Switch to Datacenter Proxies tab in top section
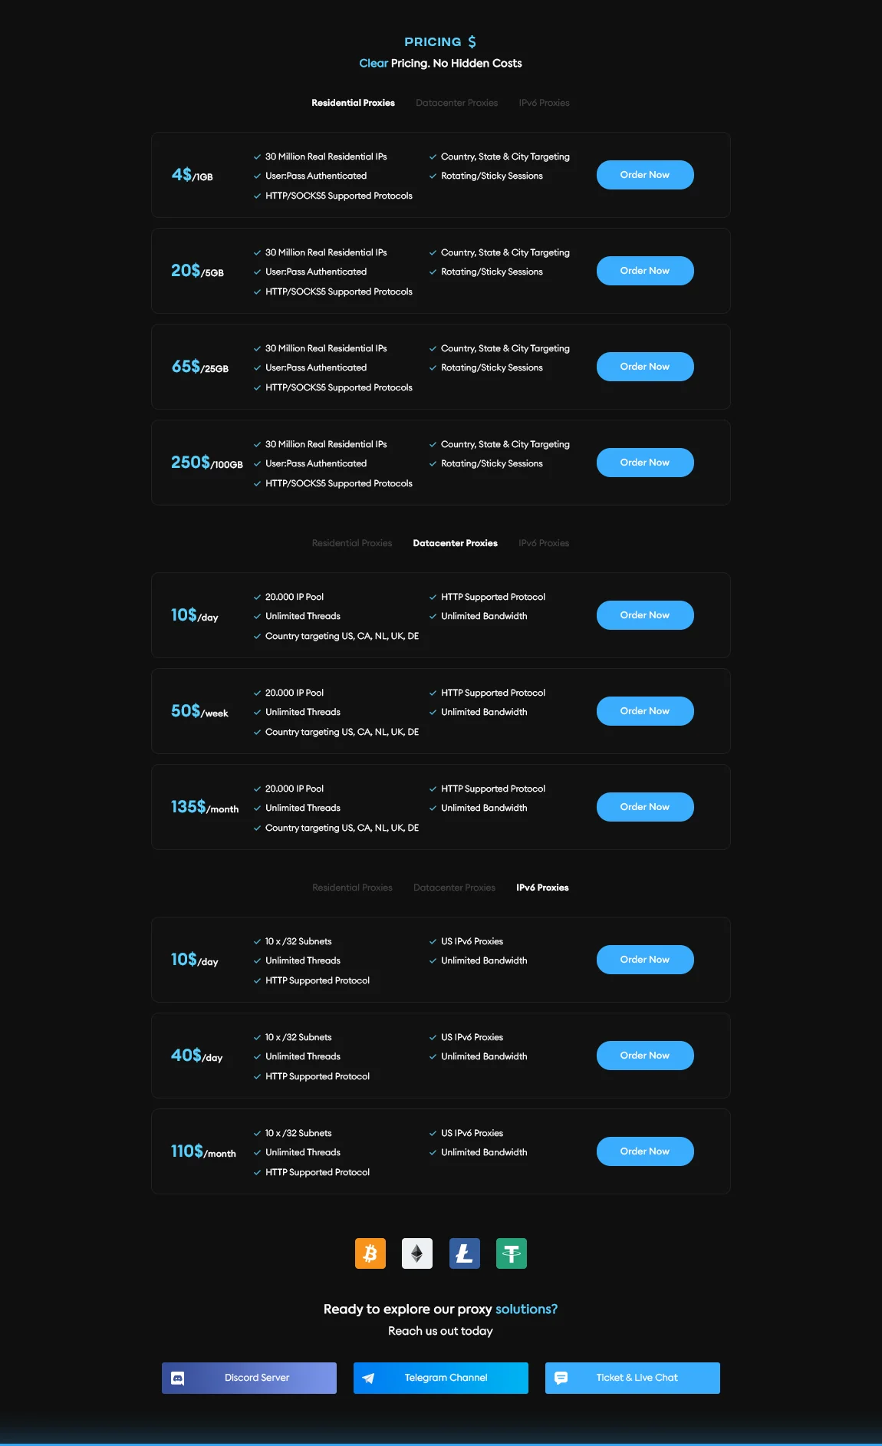The height and width of the screenshot is (1446, 882). [x=456, y=103]
